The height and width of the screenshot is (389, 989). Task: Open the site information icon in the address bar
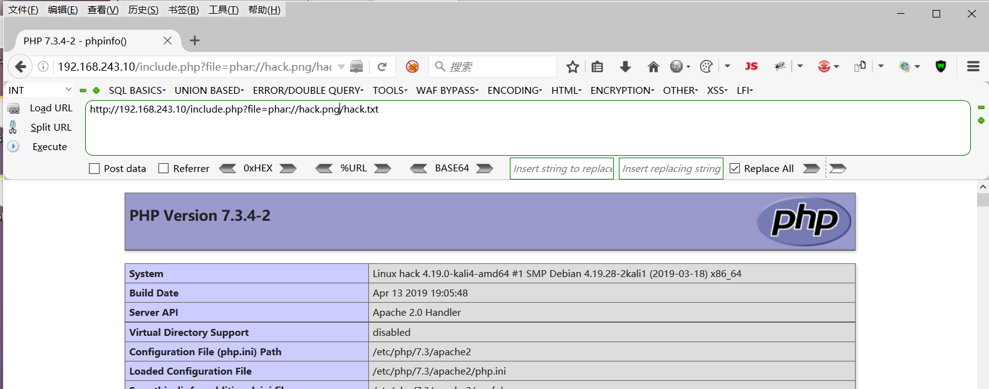point(43,66)
